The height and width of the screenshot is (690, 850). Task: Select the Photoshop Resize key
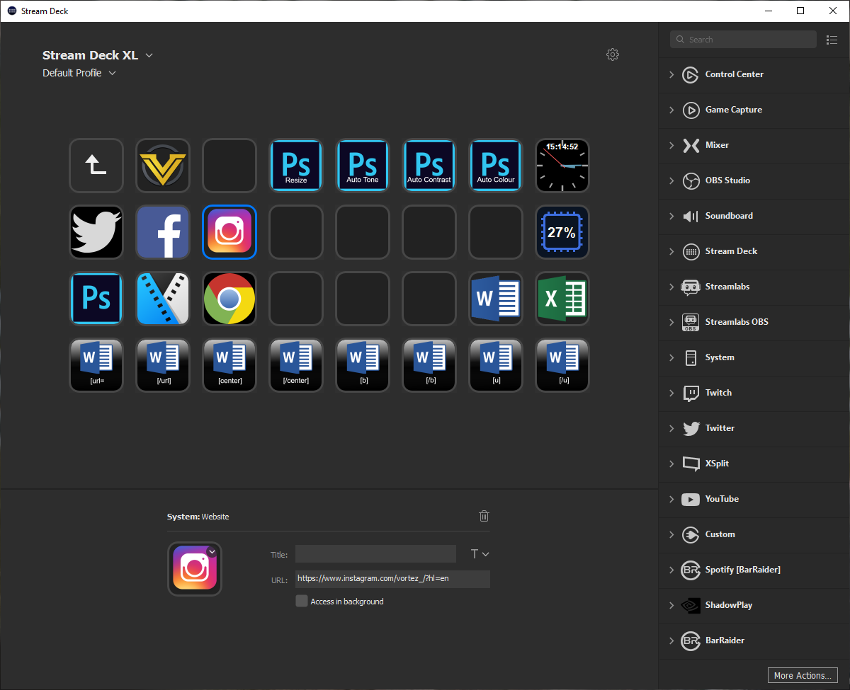point(296,166)
